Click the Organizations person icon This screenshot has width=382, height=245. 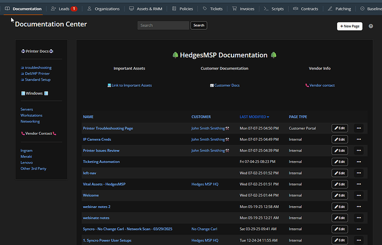[89, 9]
